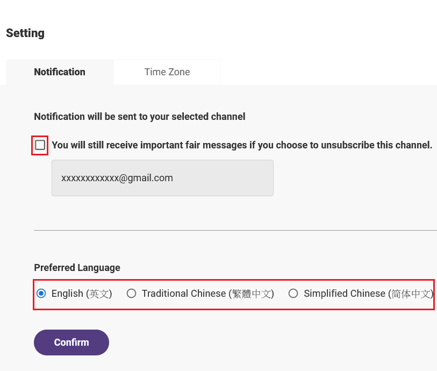Click the Confirm button
Screen dimensions: 437x371
[x=71, y=343]
